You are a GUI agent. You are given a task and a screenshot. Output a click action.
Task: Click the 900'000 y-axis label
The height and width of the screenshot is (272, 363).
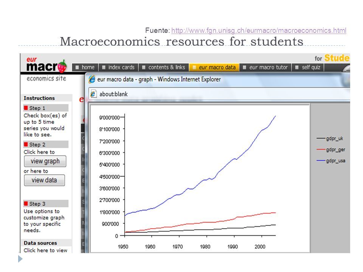[110, 224]
